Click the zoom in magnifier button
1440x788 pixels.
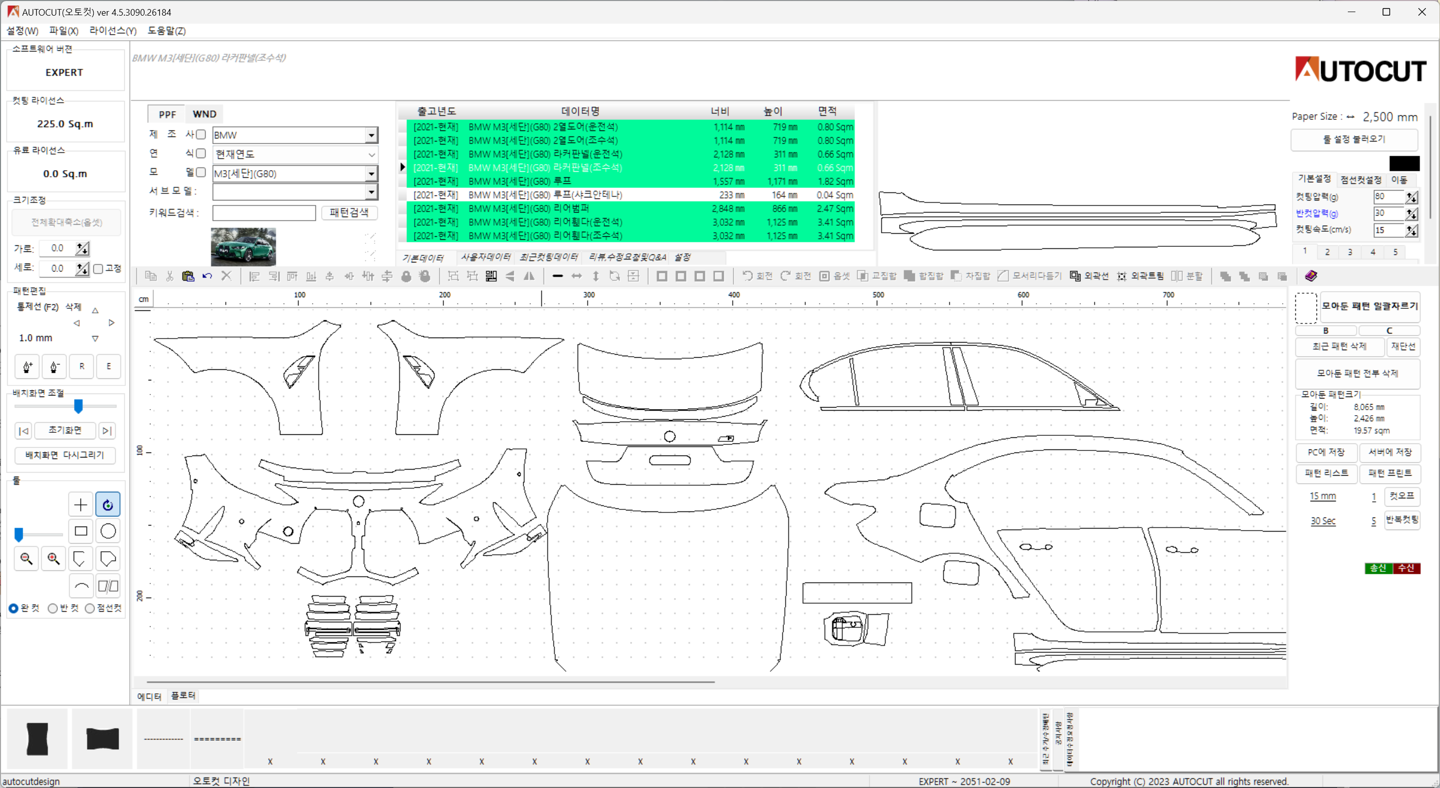(54, 558)
